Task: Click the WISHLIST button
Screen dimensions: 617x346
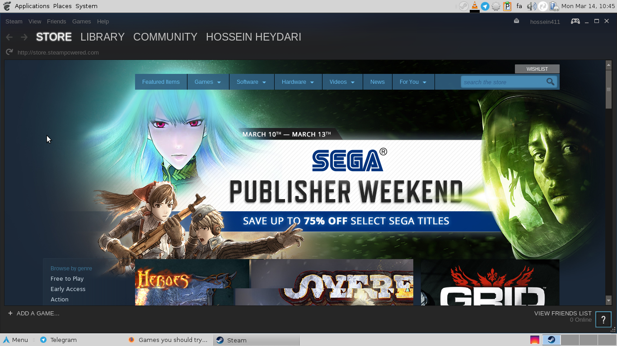Action: (x=537, y=69)
